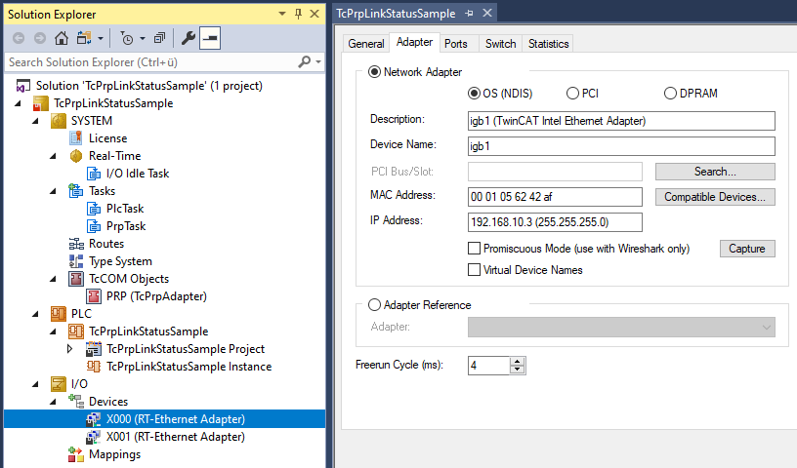Click the Device Name input field
797x468 pixels.
621,146
